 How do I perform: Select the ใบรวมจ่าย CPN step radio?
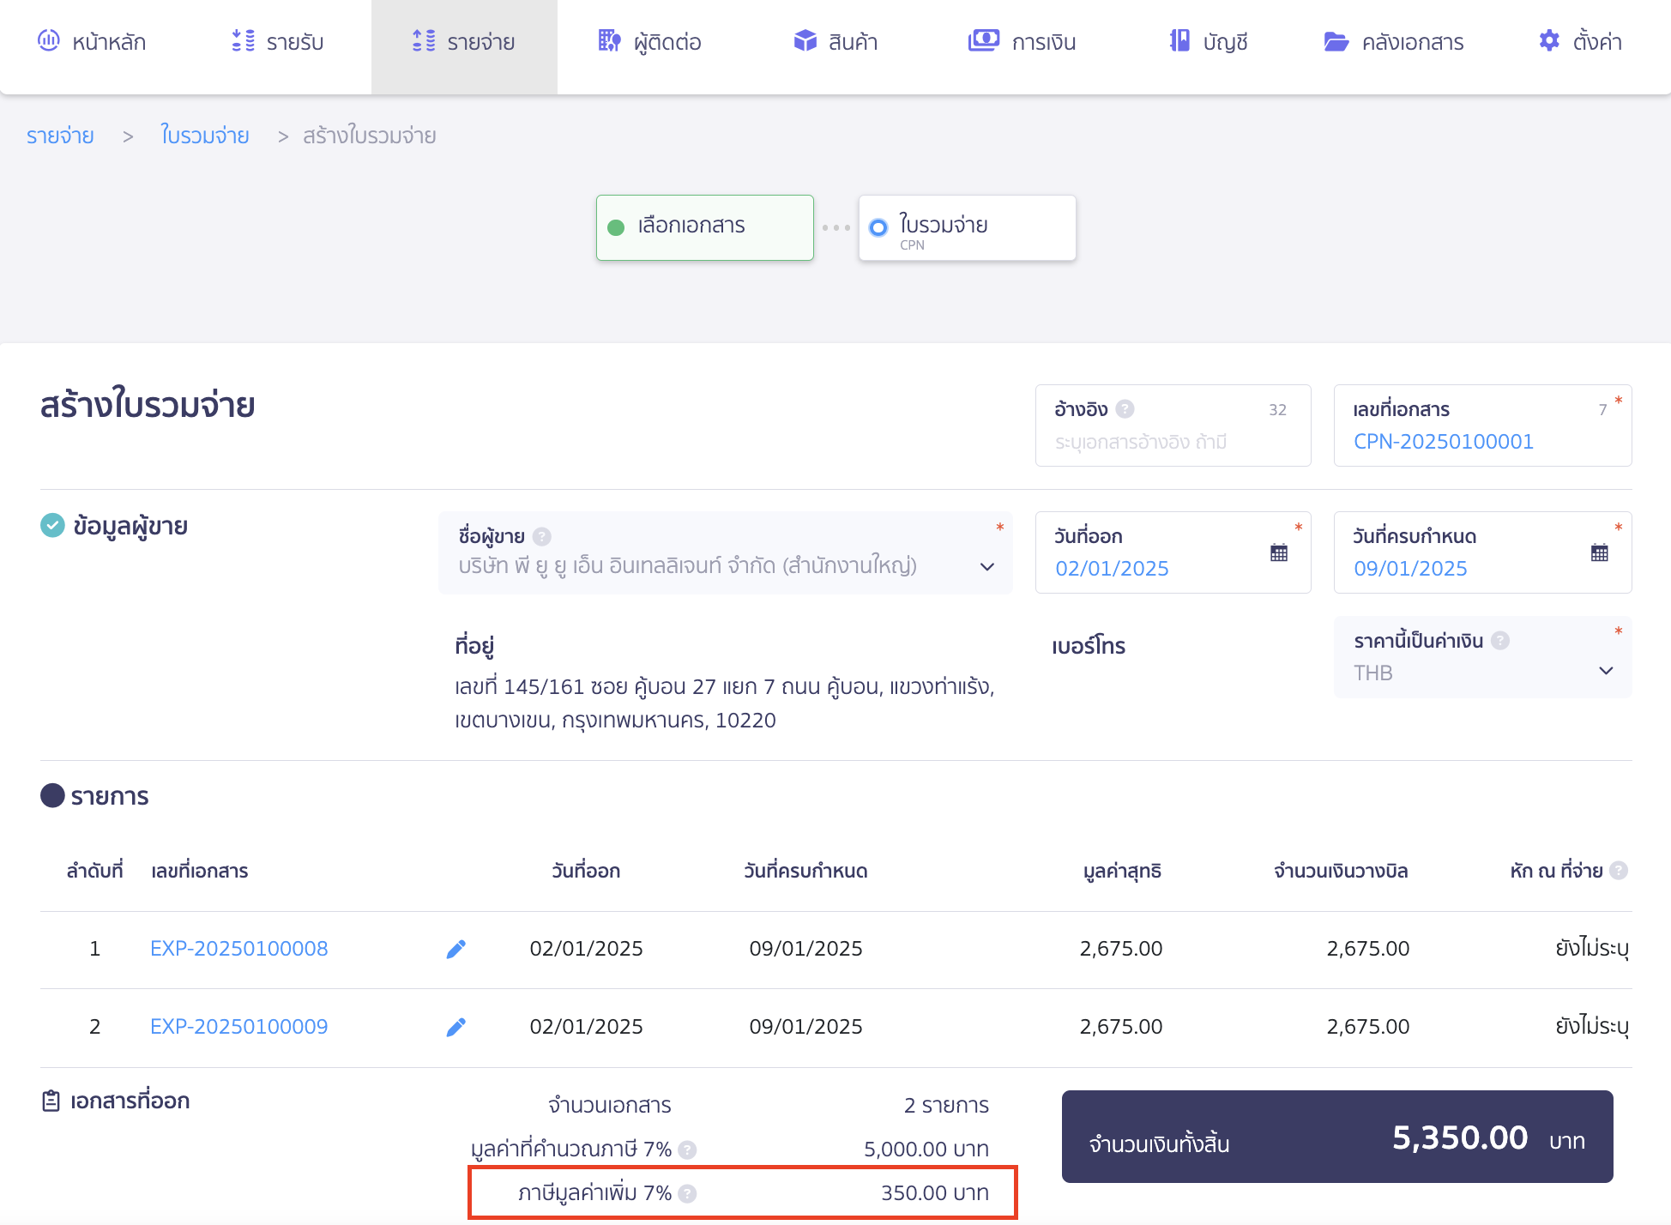pos(878,227)
